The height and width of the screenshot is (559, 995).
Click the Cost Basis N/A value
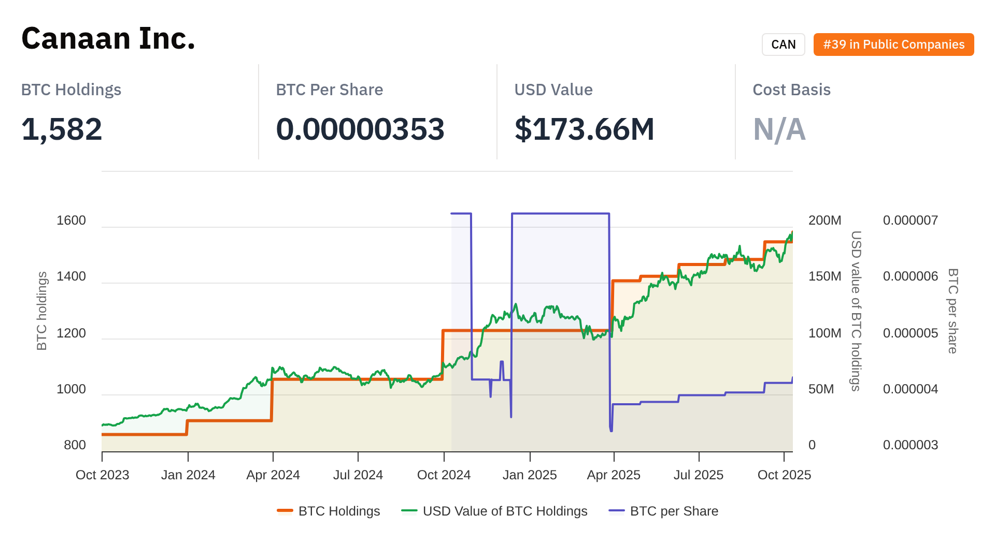pyautogui.click(x=779, y=129)
